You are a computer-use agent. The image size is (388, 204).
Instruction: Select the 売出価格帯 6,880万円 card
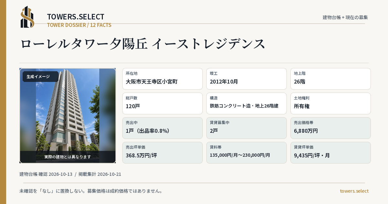click(330, 128)
